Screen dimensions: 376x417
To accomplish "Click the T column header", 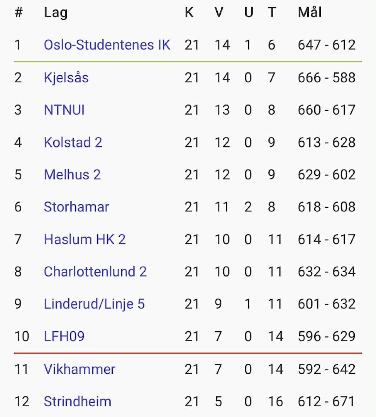I will coord(271,13).
